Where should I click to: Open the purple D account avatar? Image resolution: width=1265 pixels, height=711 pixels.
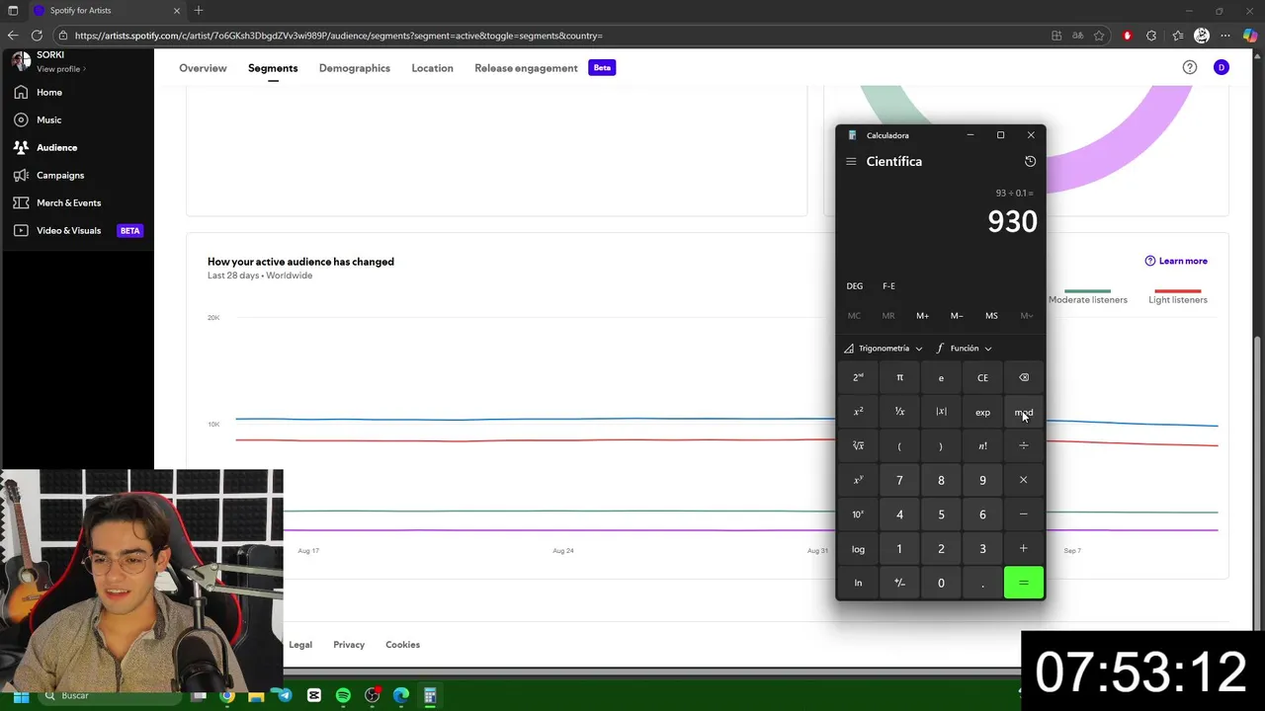click(x=1222, y=67)
